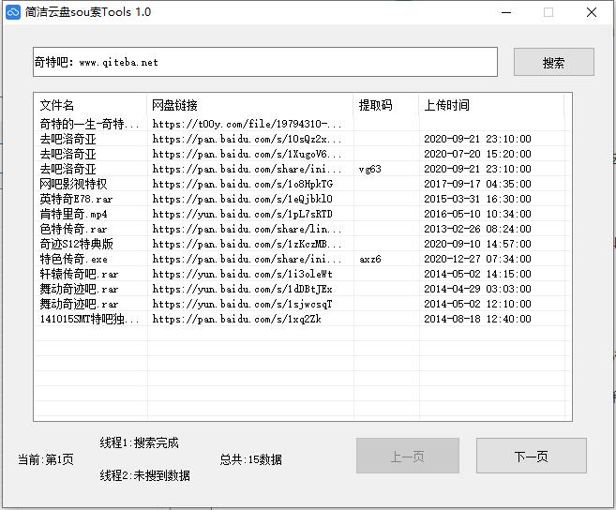The image size is (616, 510).
Task: Go to next page with 下一页
Action: tap(531, 457)
